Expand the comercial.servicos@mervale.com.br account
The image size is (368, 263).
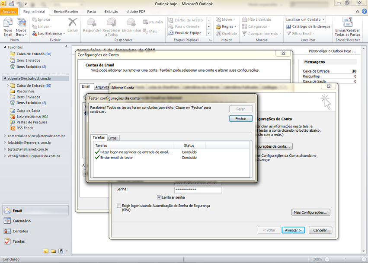point(5,136)
